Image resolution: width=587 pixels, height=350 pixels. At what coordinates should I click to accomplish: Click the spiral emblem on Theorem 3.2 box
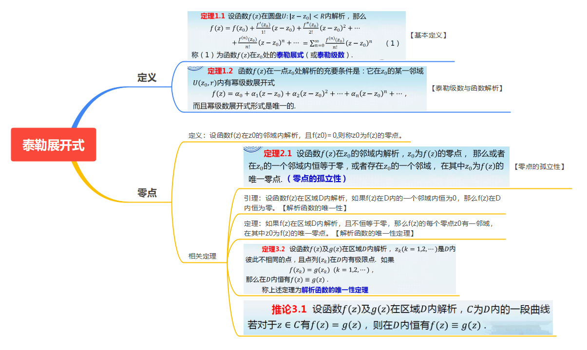point(249,246)
